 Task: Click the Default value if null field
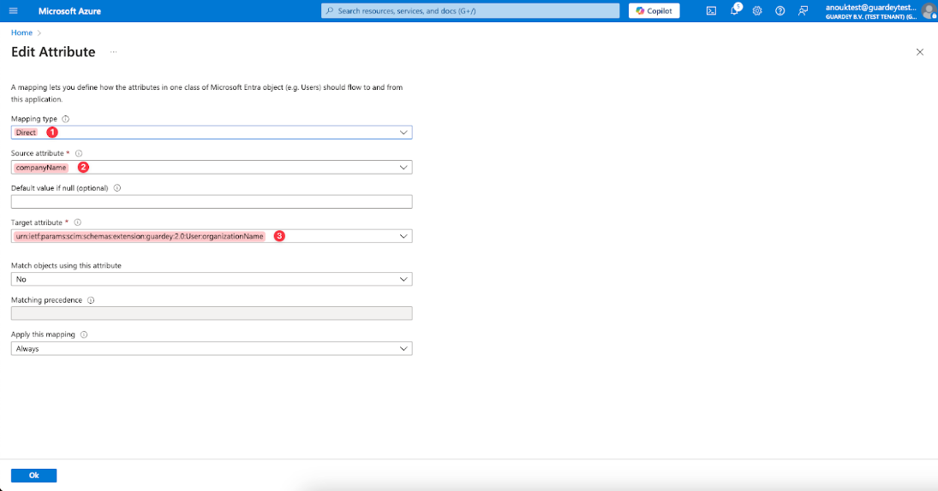(211, 202)
